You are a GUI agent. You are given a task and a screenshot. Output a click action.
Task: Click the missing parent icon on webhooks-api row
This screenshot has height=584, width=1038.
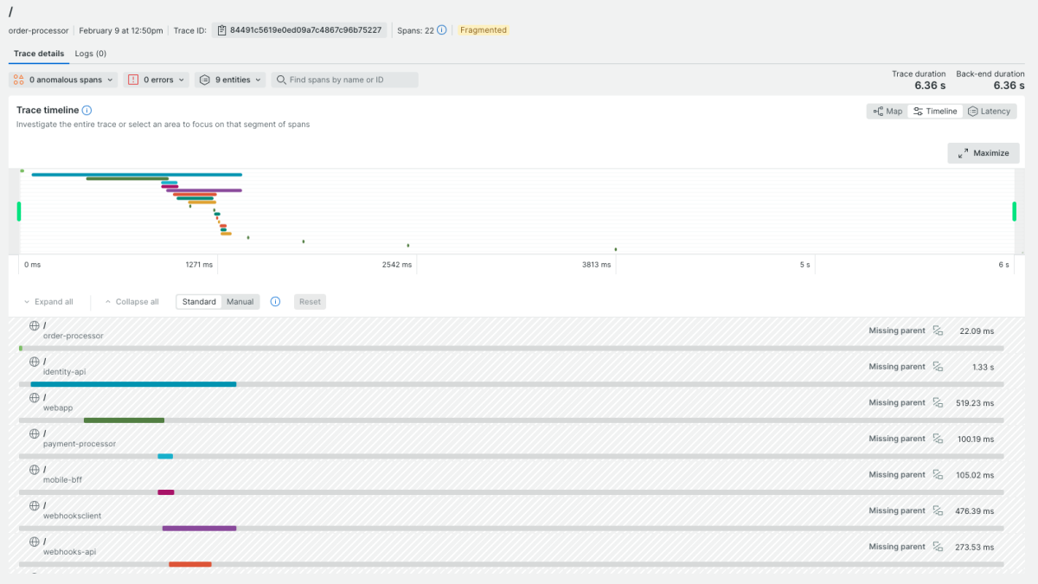(x=937, y=547)
